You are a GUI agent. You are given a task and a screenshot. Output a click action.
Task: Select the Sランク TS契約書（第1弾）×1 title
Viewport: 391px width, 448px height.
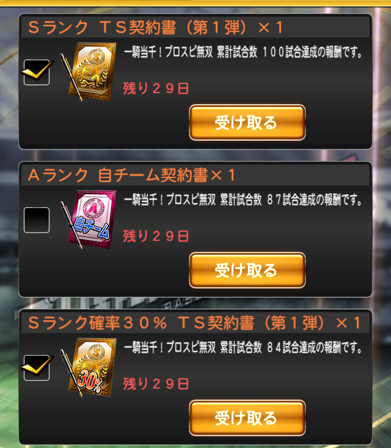pyautogui.click(x=155, y=27)
